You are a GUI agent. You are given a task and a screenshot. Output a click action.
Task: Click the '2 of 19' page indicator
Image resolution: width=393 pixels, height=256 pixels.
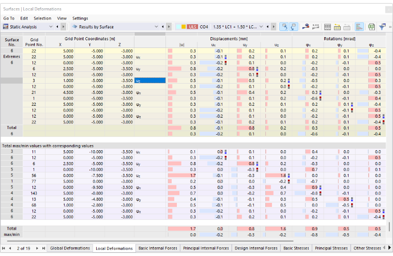(24, 248)
